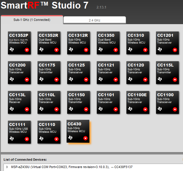The image size is (183, 171).
Task: Click the TI logo on CC1125 tile
Action: 71,79
